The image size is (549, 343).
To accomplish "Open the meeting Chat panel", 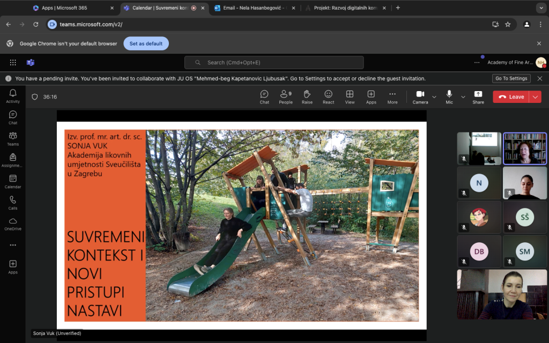I will [x=264, y=96].
